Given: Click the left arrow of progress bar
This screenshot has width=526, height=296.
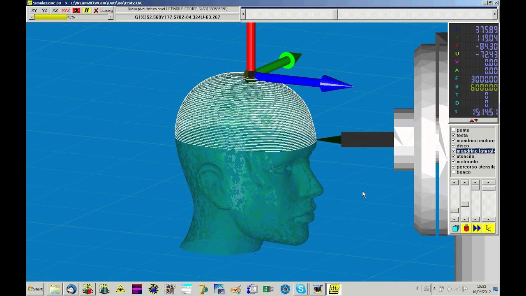Looking at the screenshot, I should click(32, 17).
